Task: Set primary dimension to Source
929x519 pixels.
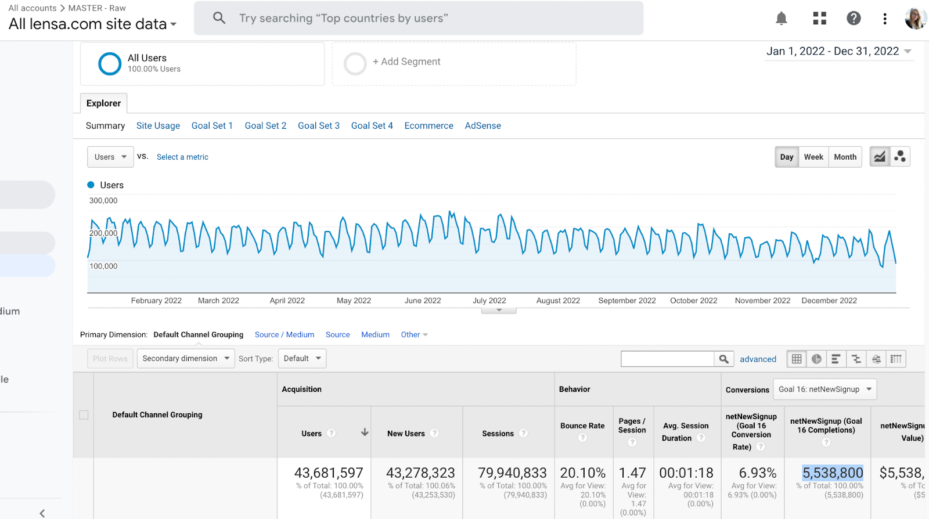Action: point(338,334)
